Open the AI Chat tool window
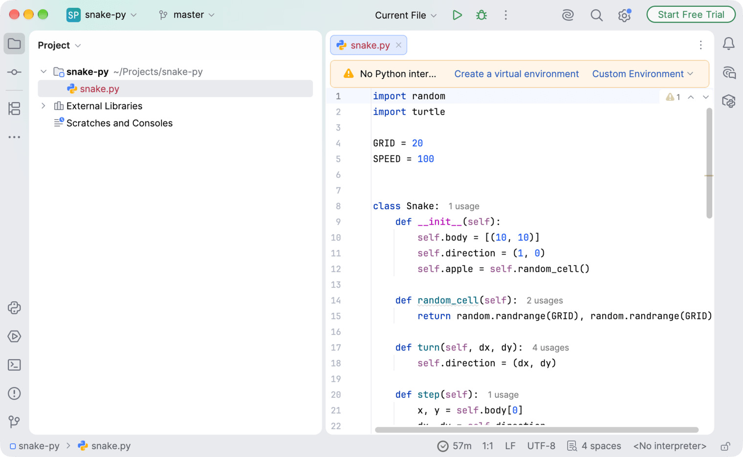Screen dimensions: 743x457 (x=728, y=73)
